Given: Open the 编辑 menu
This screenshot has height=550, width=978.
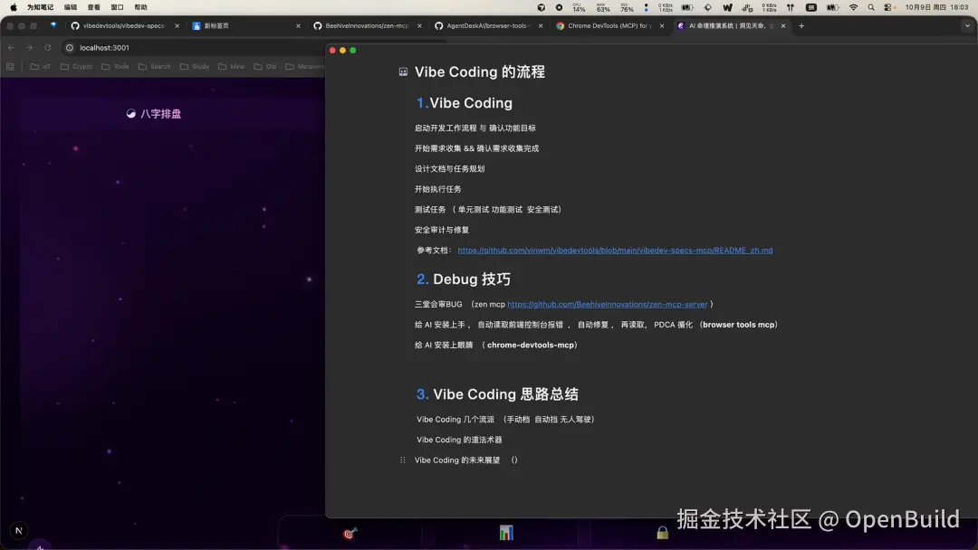Looking at the screenshot, I should tap(71, 7).
